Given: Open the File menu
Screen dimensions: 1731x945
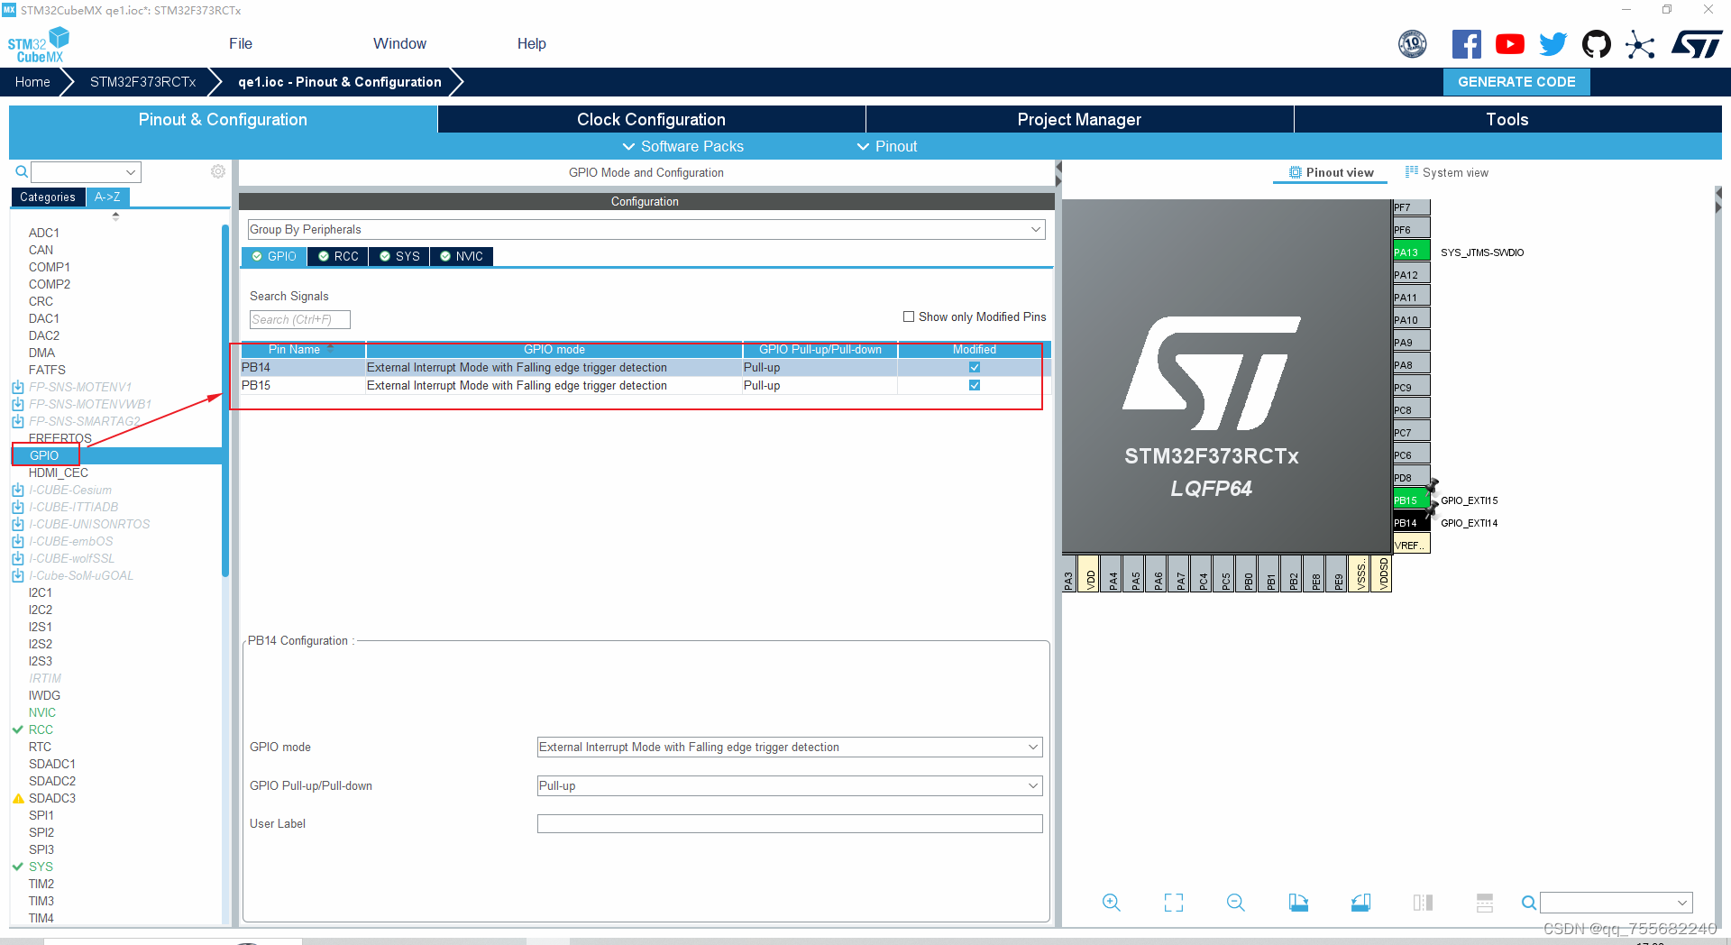Looking at the screenshot, I should pyautogui.click(x=241, y=43).
